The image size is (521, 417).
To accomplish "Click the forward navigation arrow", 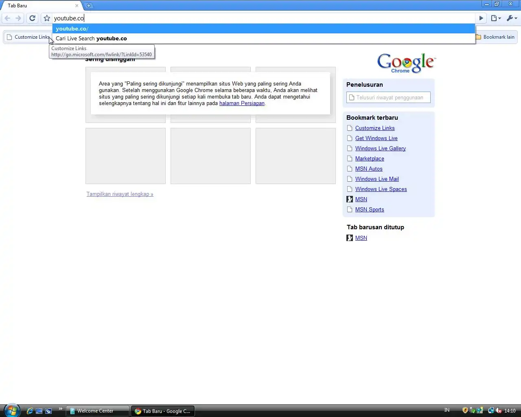I will point(18,18).
